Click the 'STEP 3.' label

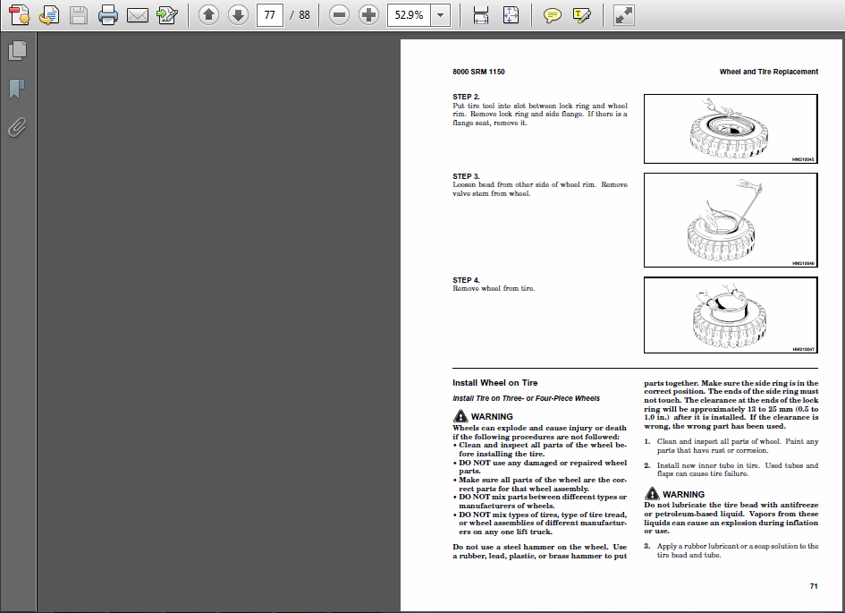coord(466,176)
